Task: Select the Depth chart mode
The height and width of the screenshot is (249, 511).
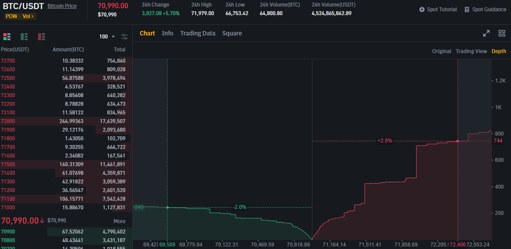Action: click(498, 51)
